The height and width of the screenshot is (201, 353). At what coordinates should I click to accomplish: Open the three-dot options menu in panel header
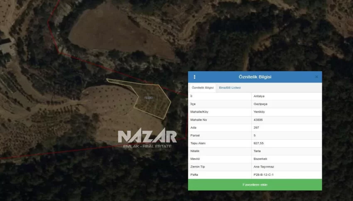coord(194,77)
